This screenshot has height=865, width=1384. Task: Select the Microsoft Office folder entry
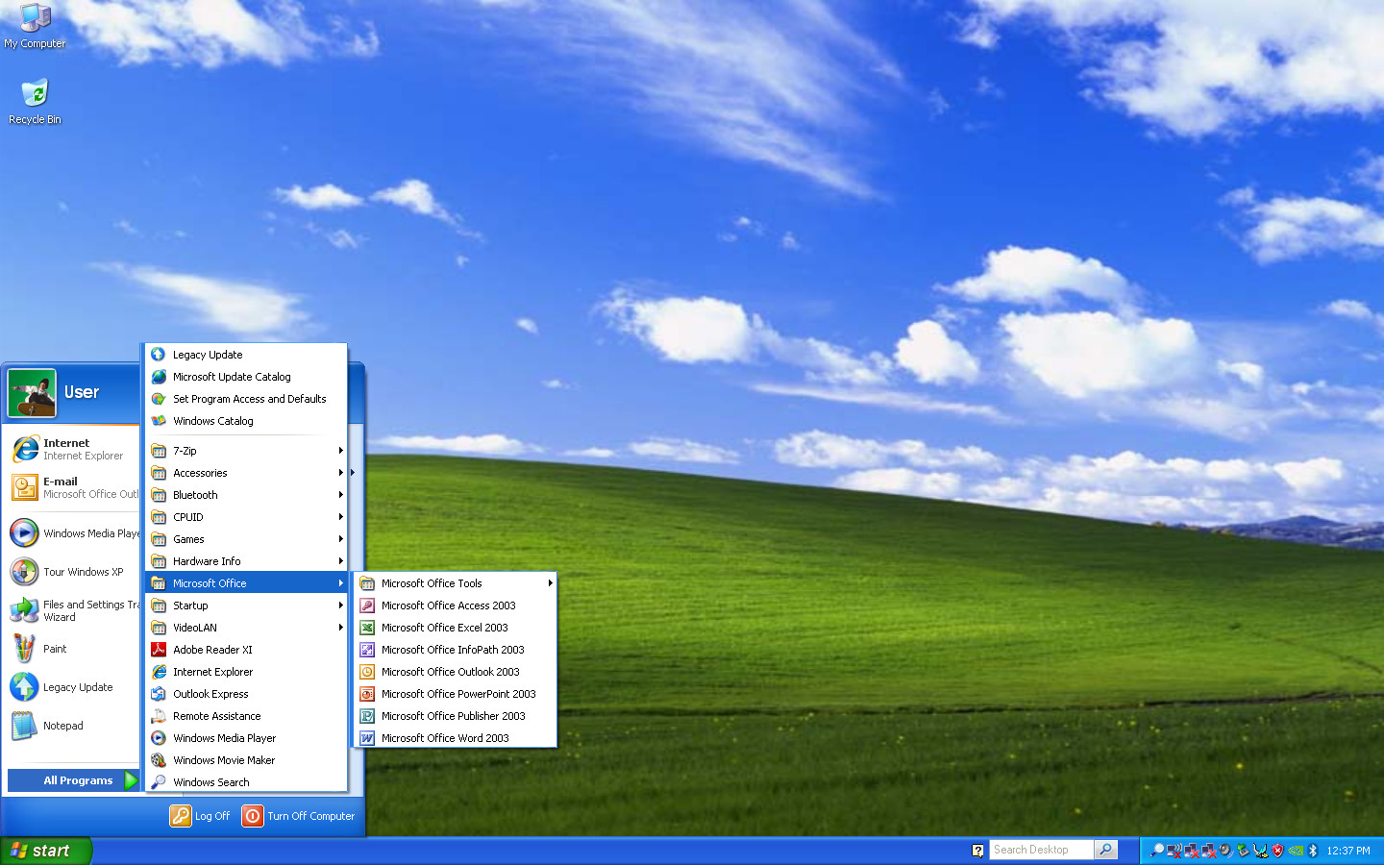(x=246, y=583)
